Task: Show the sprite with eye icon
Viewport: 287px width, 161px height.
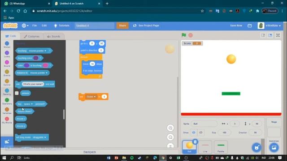Action: click(194, 132)
